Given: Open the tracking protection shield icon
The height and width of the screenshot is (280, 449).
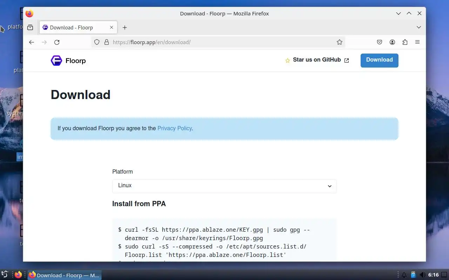Looking at the screenshot, I should [x=97, y=42].
